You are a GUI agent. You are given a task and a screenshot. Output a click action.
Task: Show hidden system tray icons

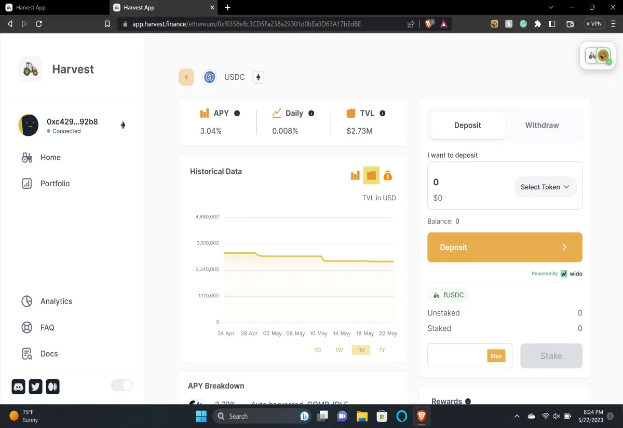(x=517, y=416)
